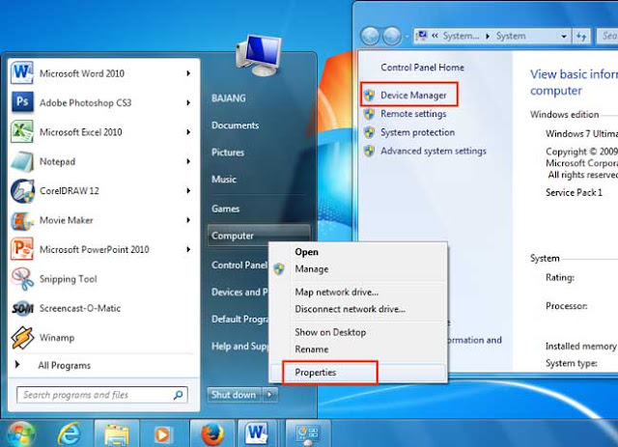Click the shield icon beside Remote settings

point(369,114)
